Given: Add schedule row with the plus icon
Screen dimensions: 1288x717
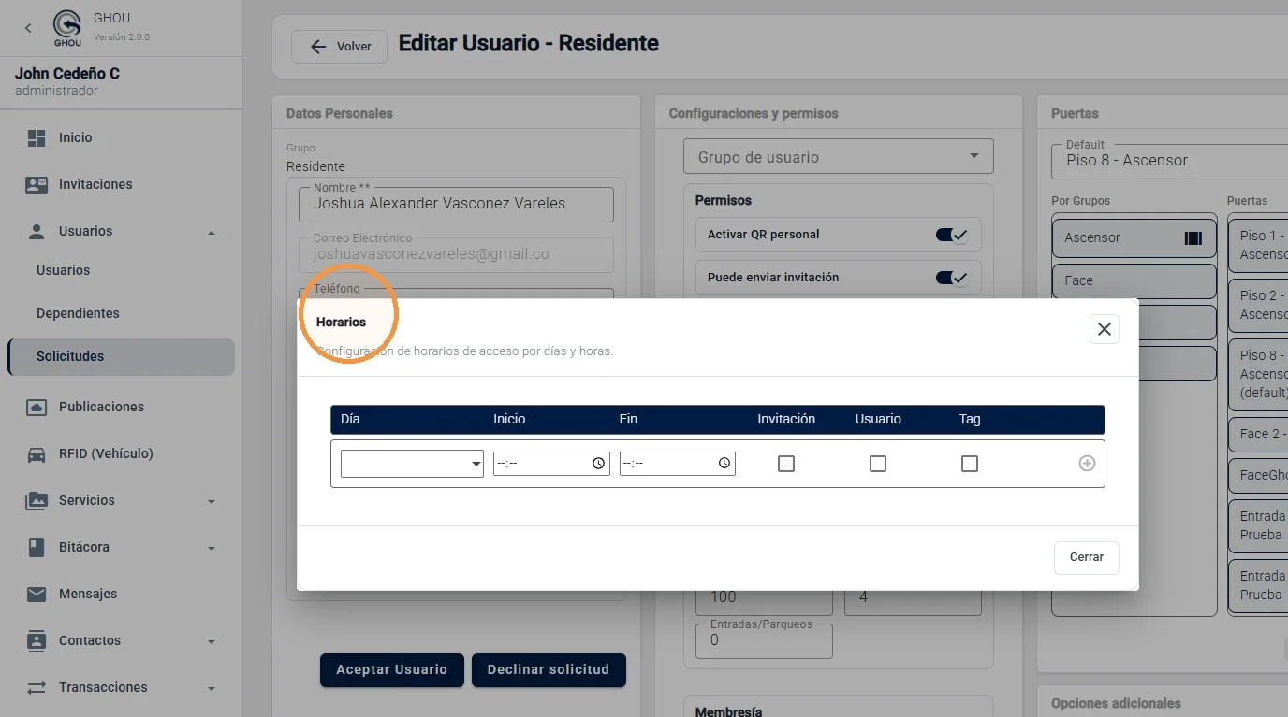Looking at the screenshot, I should point(1087,463).
